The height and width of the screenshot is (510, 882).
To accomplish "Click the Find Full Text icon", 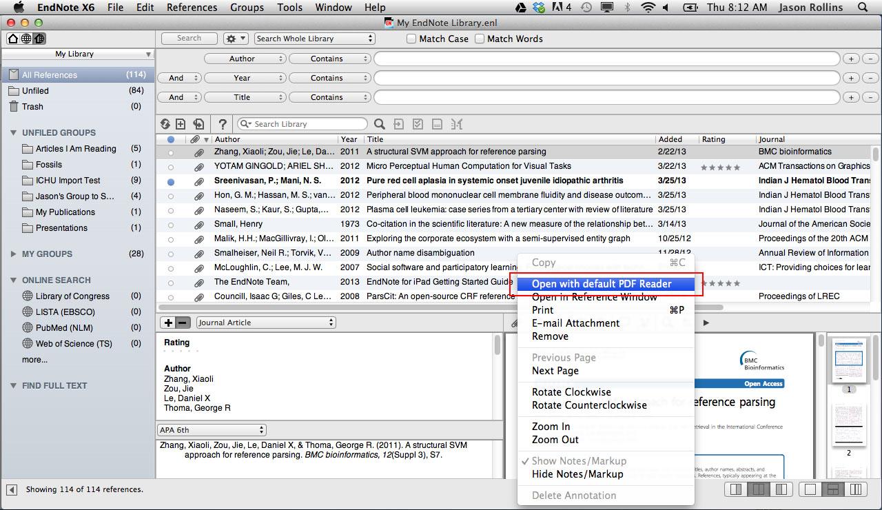I will point(198,124).
